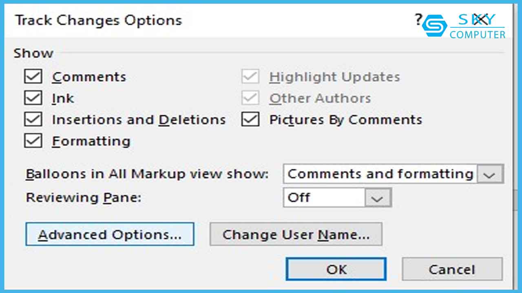This screenshot has height=293, width=522.
Task: Expand the Balloons in All Markup dropdown arrow
Action: 490,174
